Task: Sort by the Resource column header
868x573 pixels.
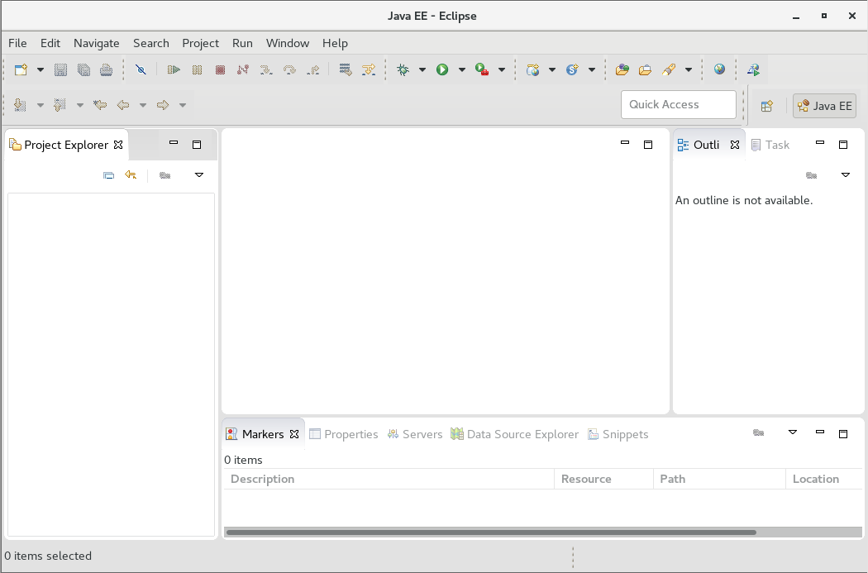Action: click(604, 479)
